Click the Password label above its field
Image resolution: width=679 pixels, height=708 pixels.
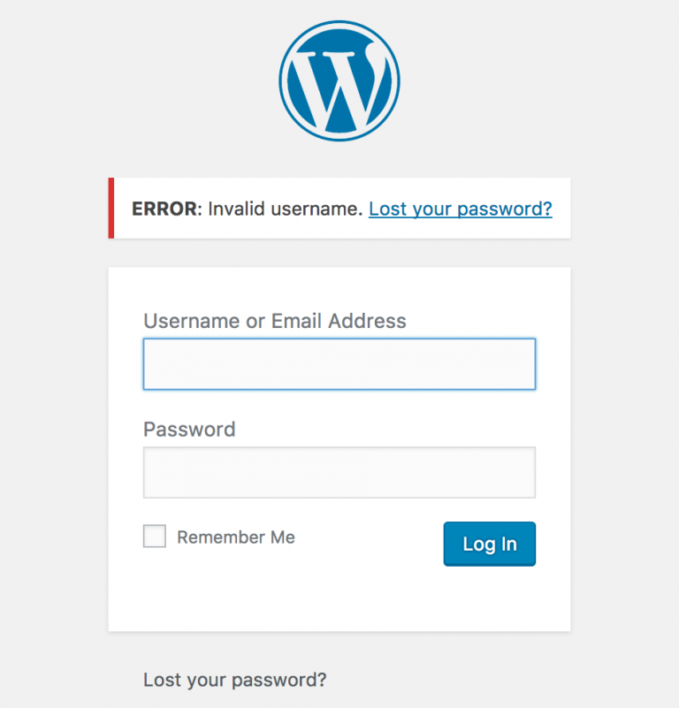pos(188,429)
